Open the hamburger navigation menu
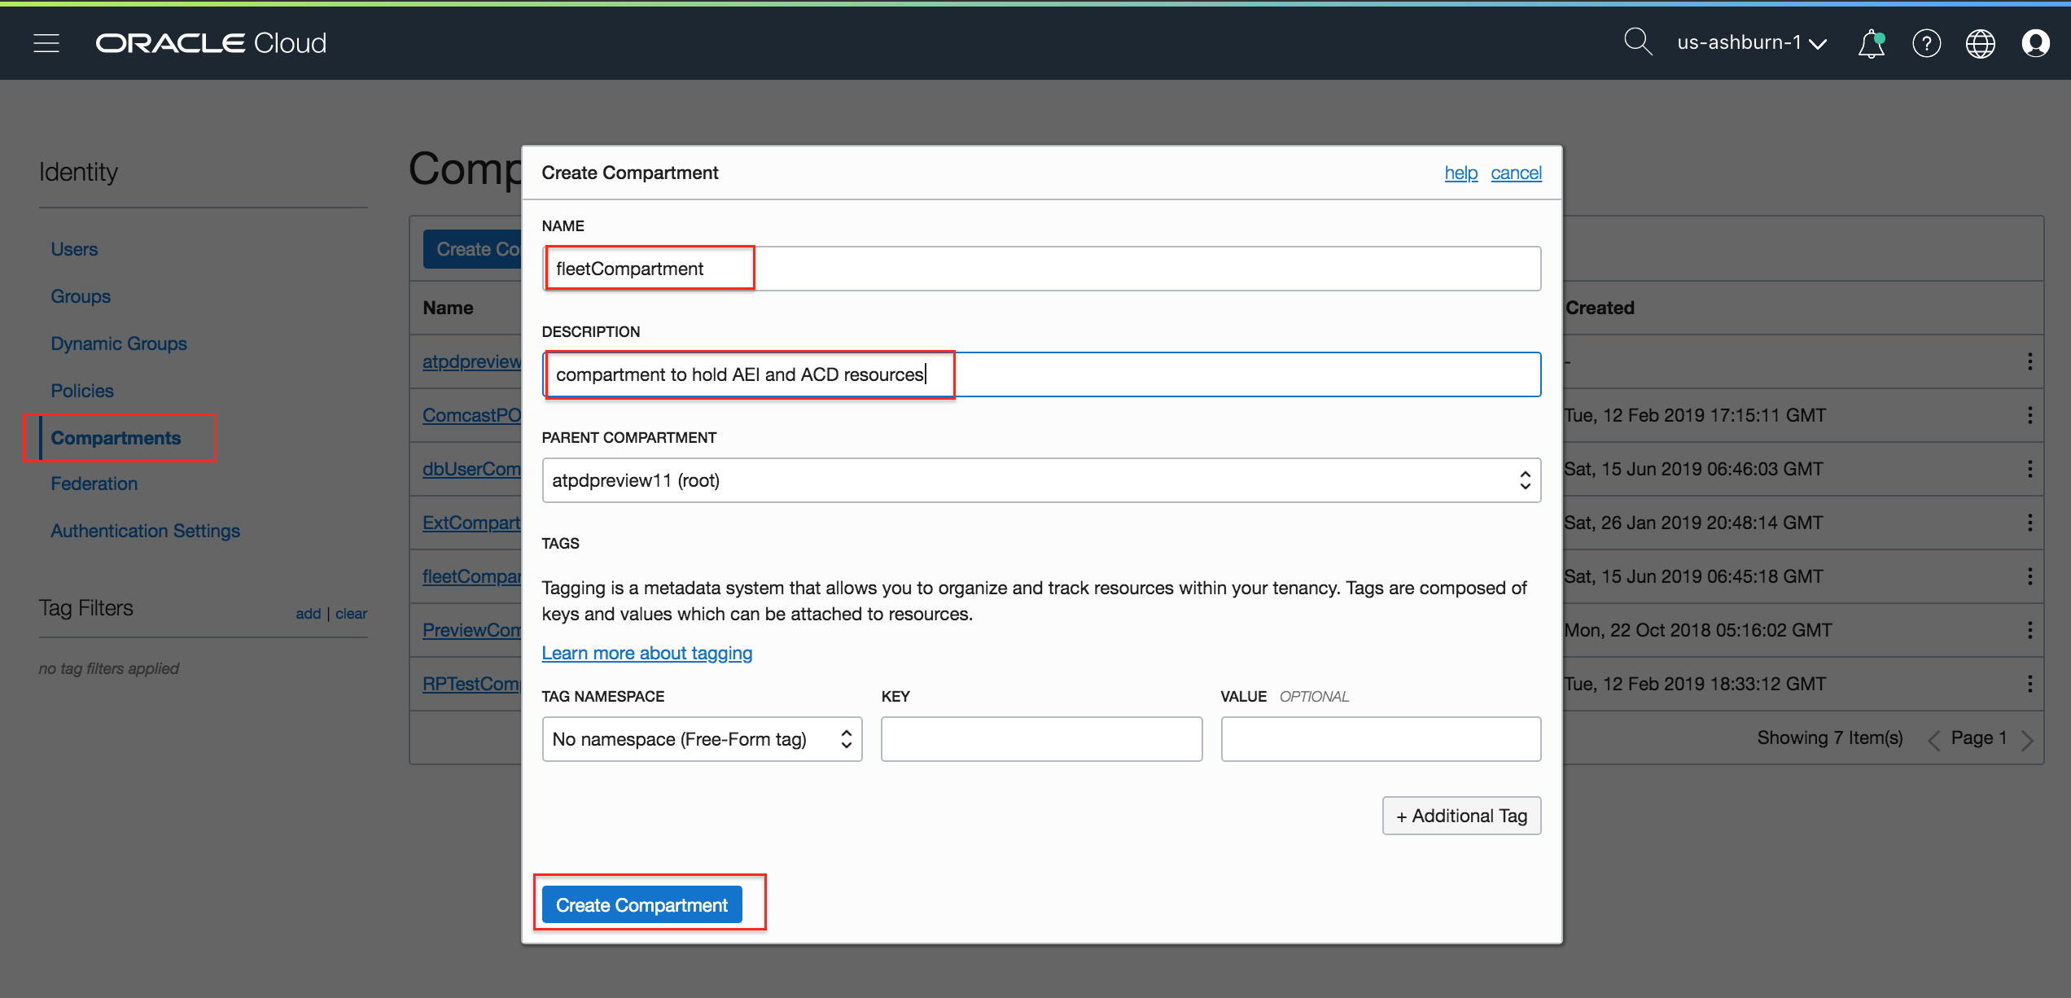 pos(46,43)
